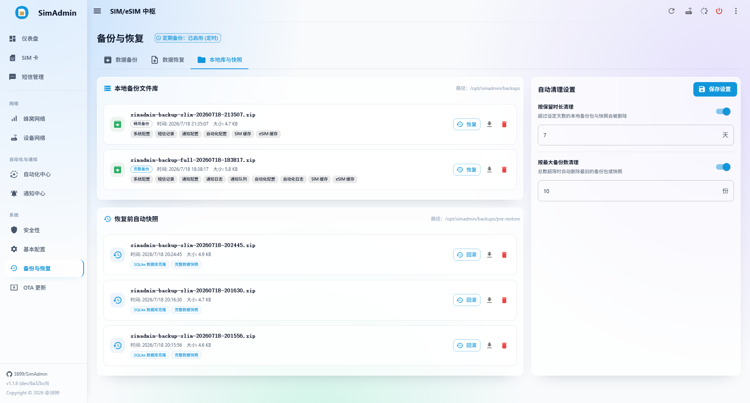750x403 pixels.
Task: Roll back to snapshot 20260718-202445
Action: (467, 255)
